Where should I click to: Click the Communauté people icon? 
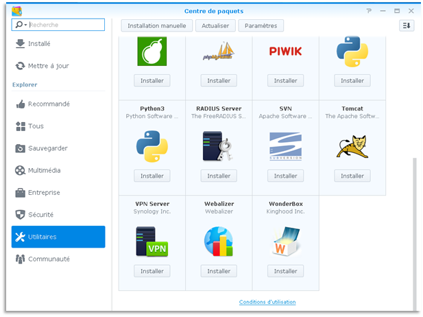(x=21, y=259)
